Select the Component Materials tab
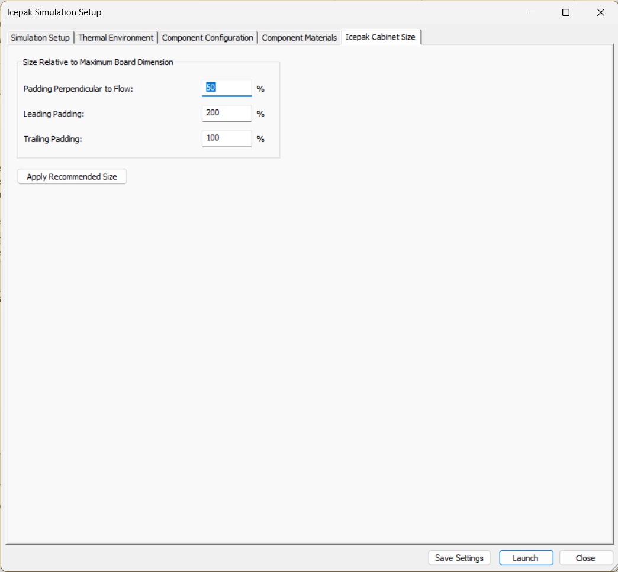Screen dimensions: 618x572 (299, 38)
